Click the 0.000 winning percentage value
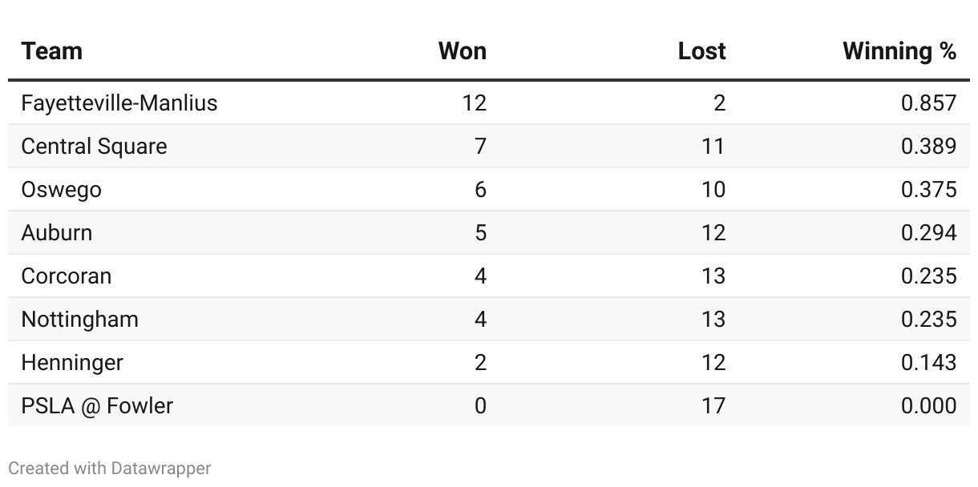The height and width of the screenshot is (487, 978). pyautogui.click(x=929, y=406)
